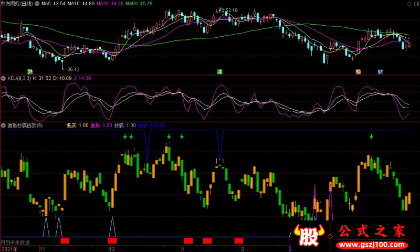Click the diamond icon at chart top-right
The width and height of the screenshot is (420, 252).
[409, 4]
